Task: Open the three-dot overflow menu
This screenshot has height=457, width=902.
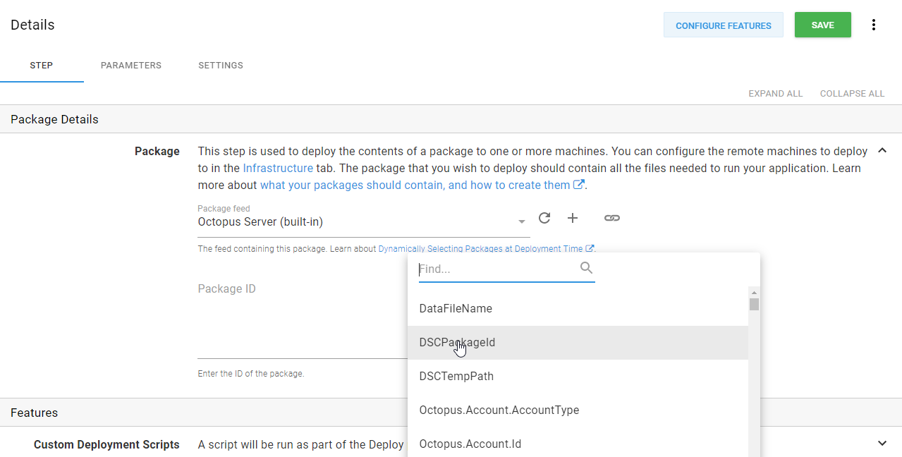Action: [873, 25]
